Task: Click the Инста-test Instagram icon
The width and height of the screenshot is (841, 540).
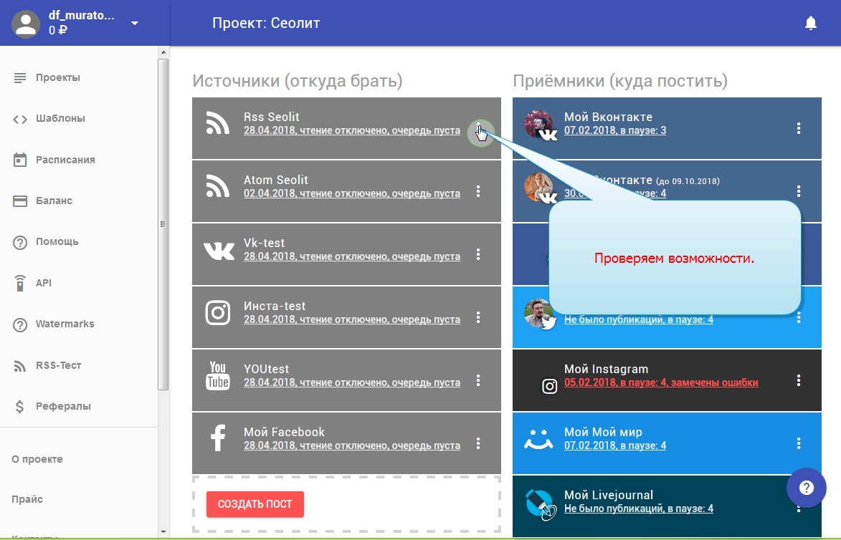Action: 217,312
